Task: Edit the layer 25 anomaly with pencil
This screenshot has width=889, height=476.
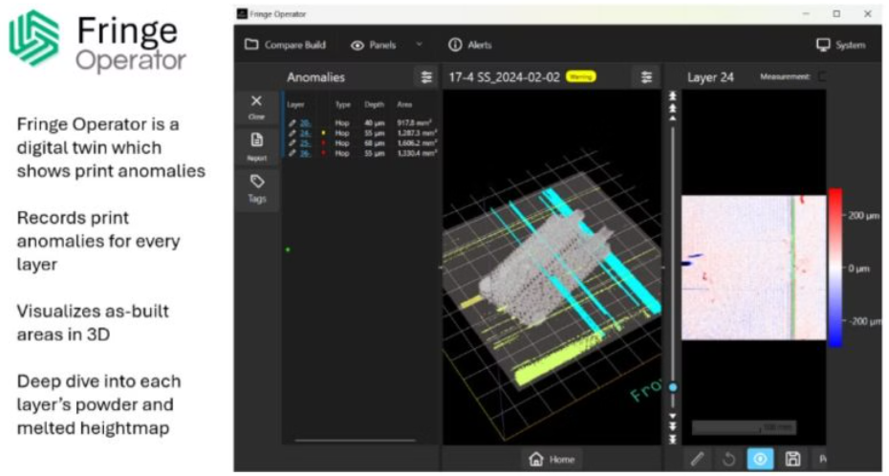Action: pos(292,143)
